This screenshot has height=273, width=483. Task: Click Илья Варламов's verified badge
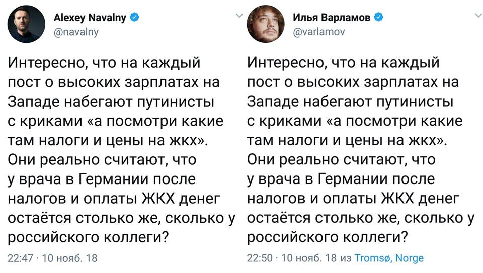click(x=377, y=18)
